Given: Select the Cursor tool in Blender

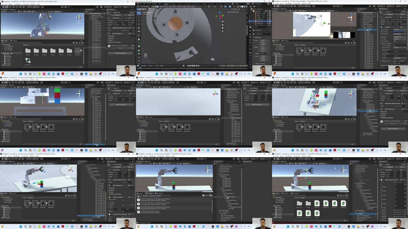Looking at the screenshot, I should [x=139, y=17].
